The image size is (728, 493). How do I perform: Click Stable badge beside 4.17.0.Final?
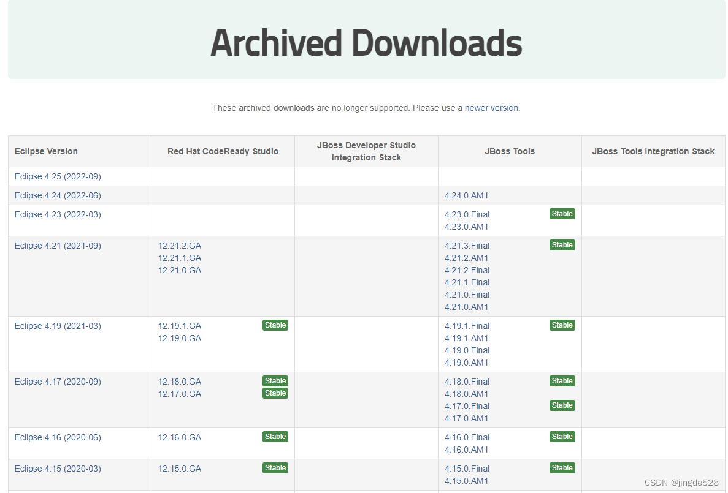[x=562, y=405]
